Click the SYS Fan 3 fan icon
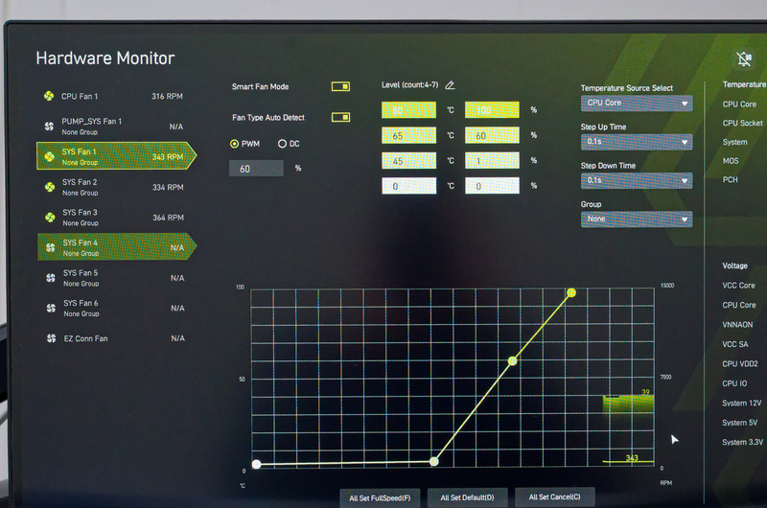The width and height of the screenshot is (767, 508). tap(50, 217)
